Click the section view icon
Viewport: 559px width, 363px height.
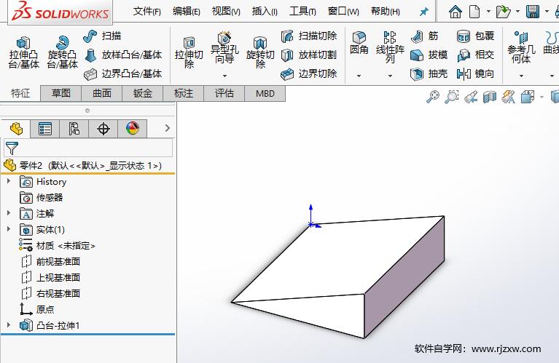coord(490,97)
